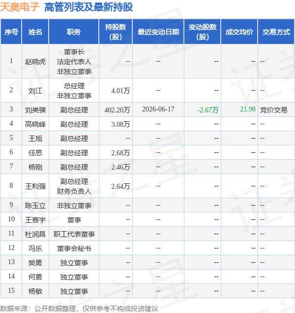Click the 姓名 column header
Image resolution: width=295 pixels, height=313 pixels.
point(35,32)
